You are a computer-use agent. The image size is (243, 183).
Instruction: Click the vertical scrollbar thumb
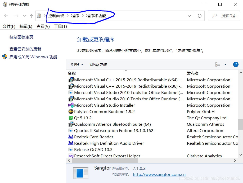pos(241,124)
